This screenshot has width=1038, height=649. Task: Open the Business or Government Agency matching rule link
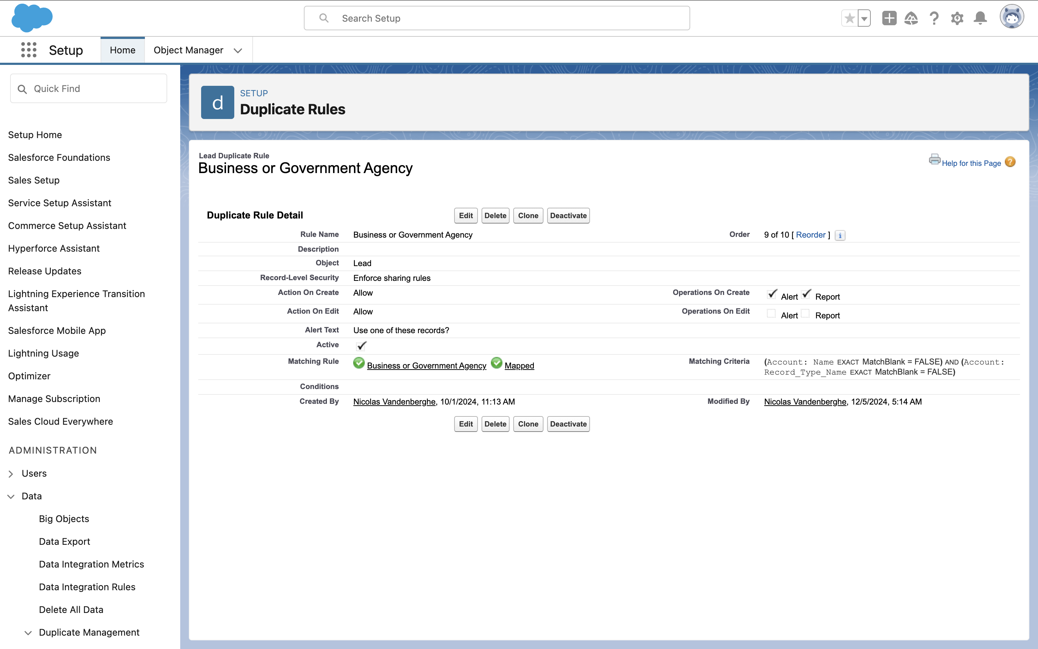[427, 366]
